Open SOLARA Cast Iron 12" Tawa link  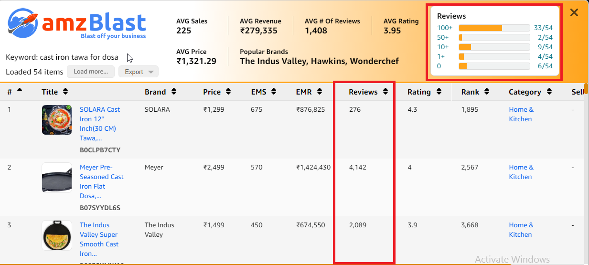tap(100, 124)
